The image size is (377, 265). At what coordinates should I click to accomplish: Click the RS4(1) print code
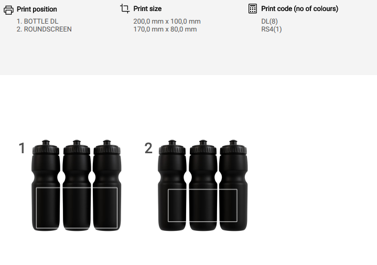272,29
